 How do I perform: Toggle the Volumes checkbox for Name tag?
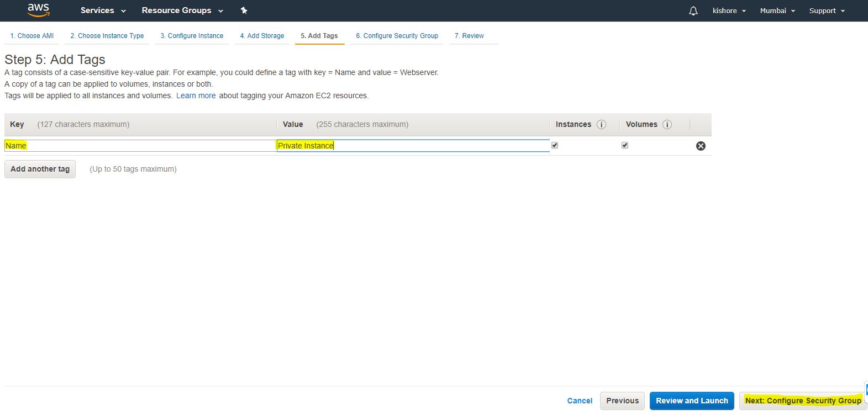point(625,145)
